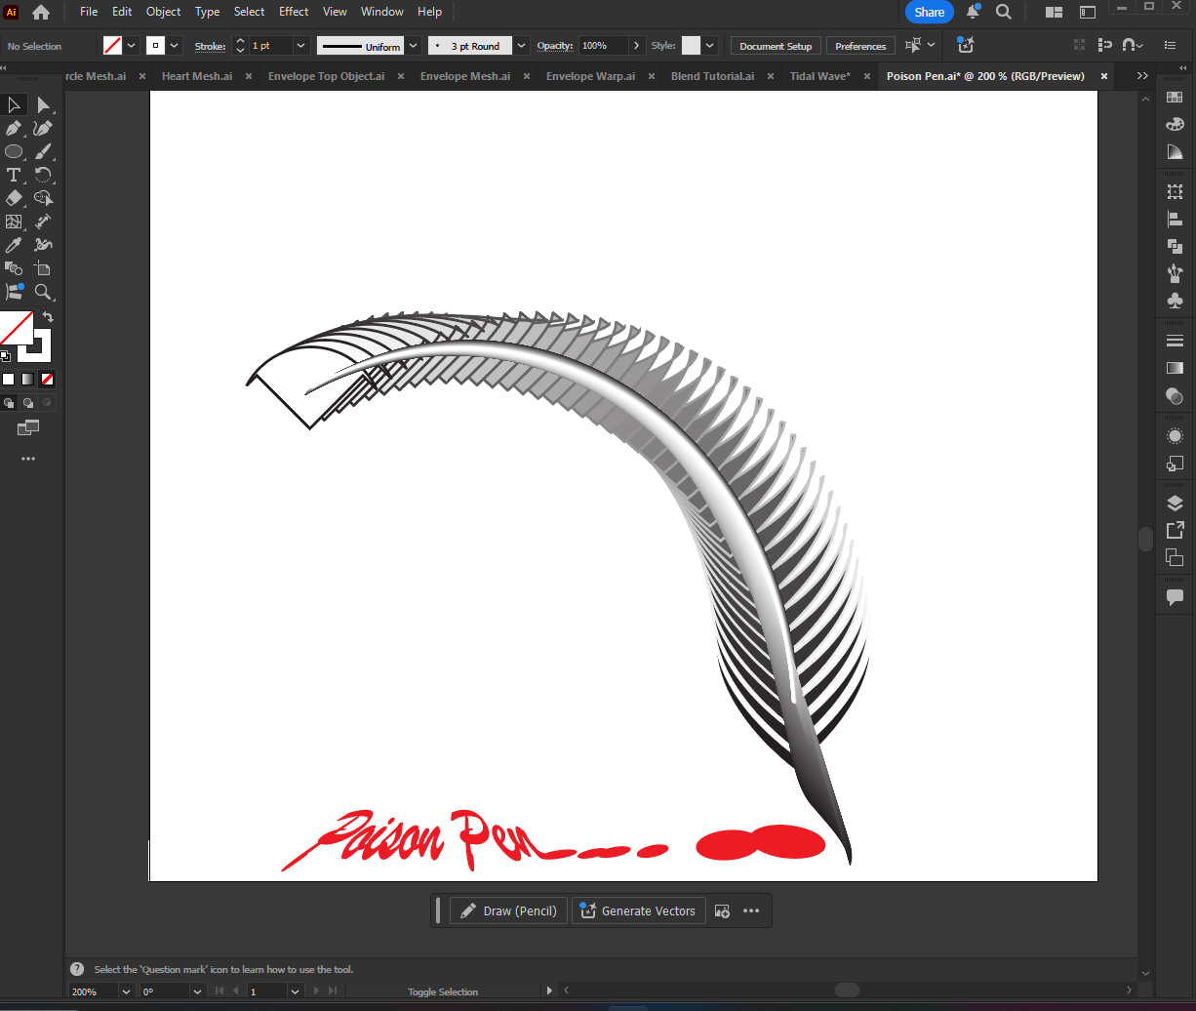Switch to the Tidal Wave tab
The image size is (1196, 1011).
(x=819, y=75)
